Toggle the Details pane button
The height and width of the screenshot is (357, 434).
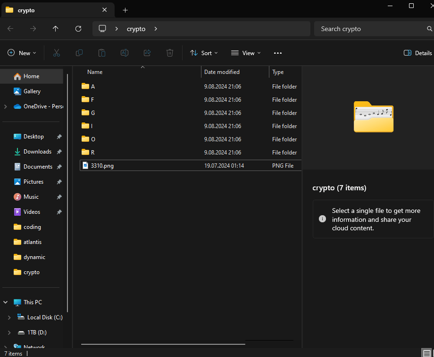[418, 53]
